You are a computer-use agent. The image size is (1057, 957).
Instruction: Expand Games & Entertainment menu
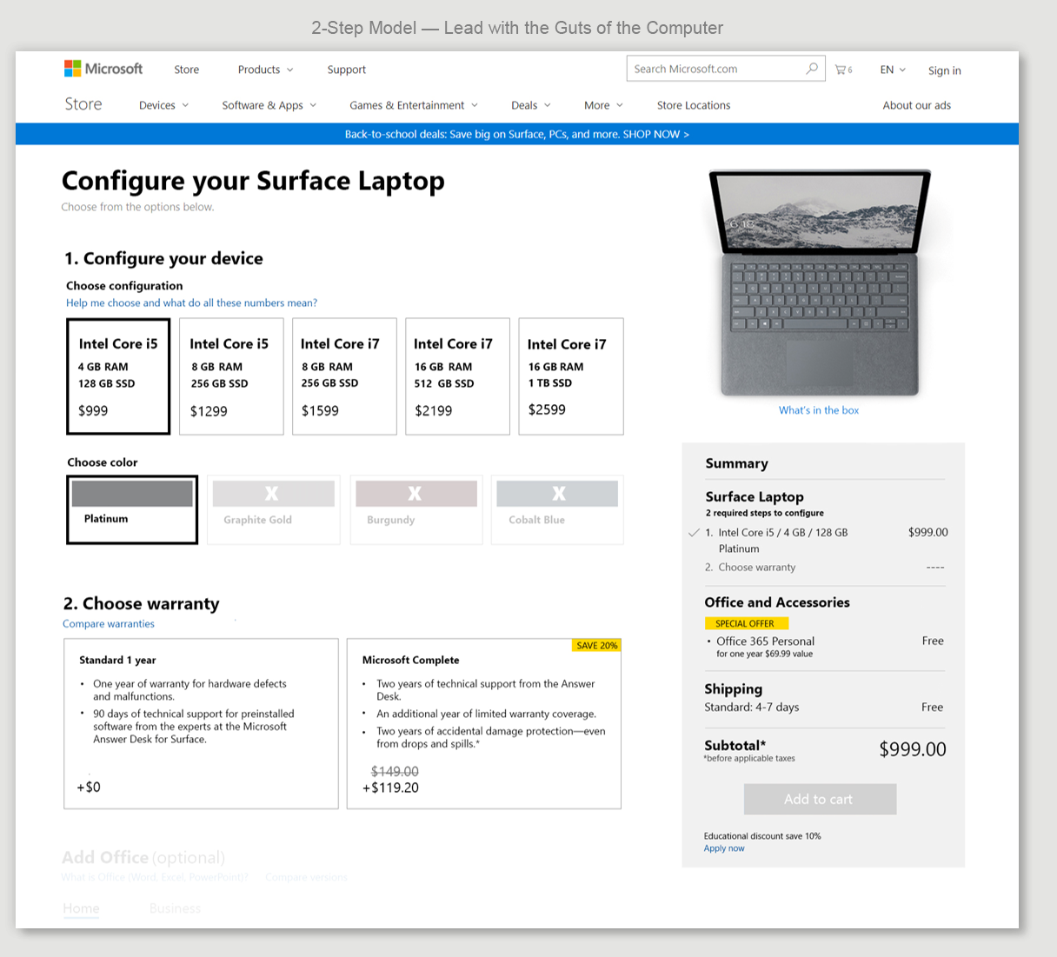[414, 105]
